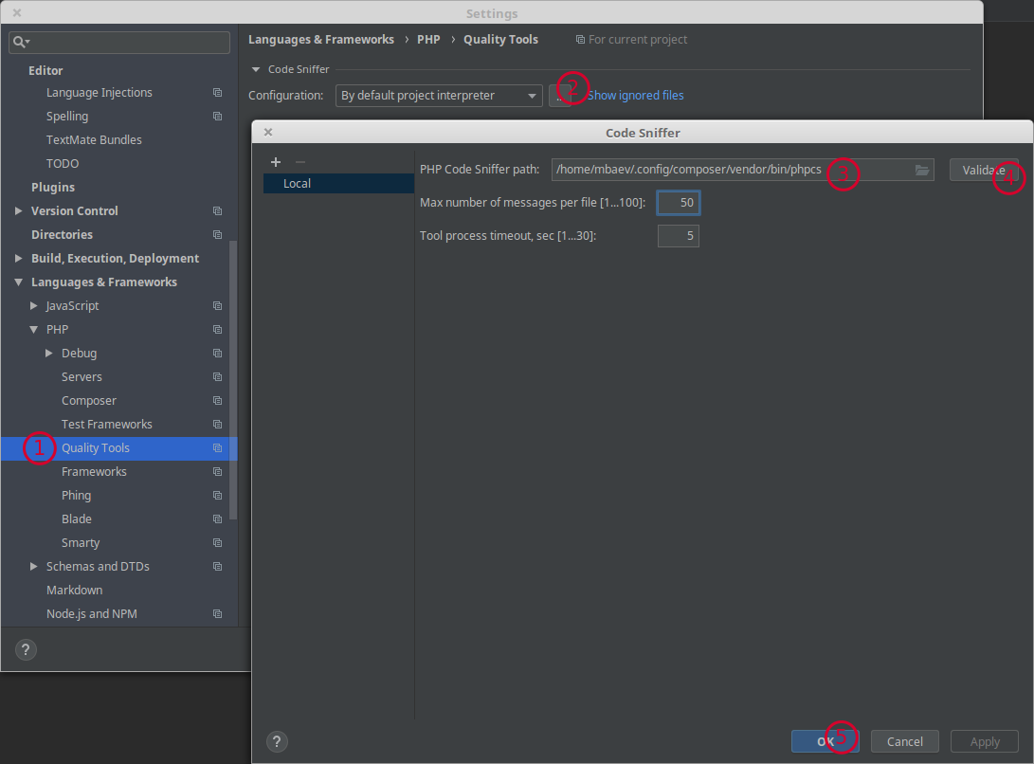This screenshot has height=764, width=1034.
Task: Expand the Schemas and DTDs node
Action: (33, 567)
